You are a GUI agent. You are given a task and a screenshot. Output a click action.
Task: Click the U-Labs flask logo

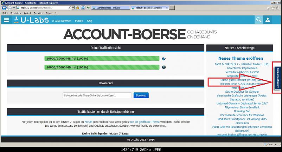[x=17, y=20]
